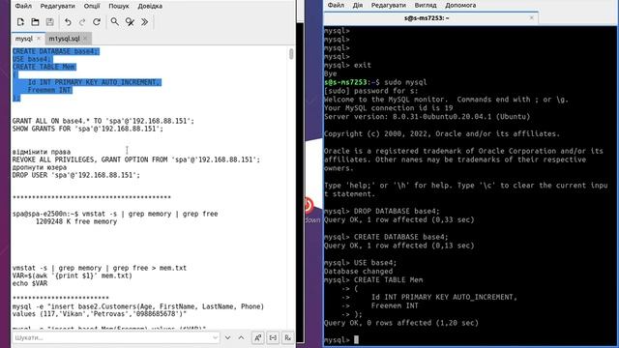Click '1209248 K free memory' line
Image resolution: width=619 pixels, height=348 pixels.
coord(76,221)
